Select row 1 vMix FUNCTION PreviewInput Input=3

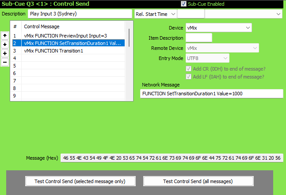pyautogui.click(x=69, y=36)
